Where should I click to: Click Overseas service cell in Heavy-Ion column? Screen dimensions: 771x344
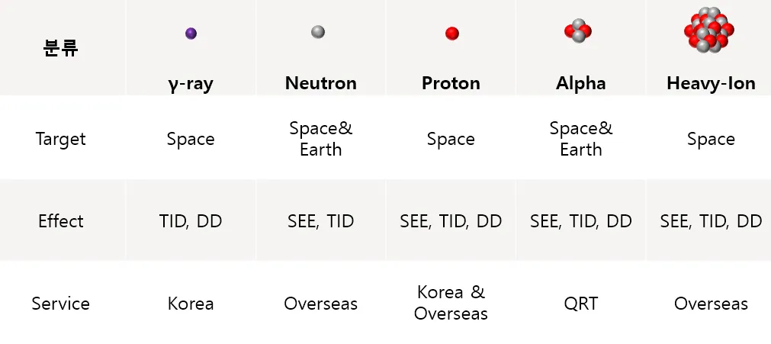point(711,304)
